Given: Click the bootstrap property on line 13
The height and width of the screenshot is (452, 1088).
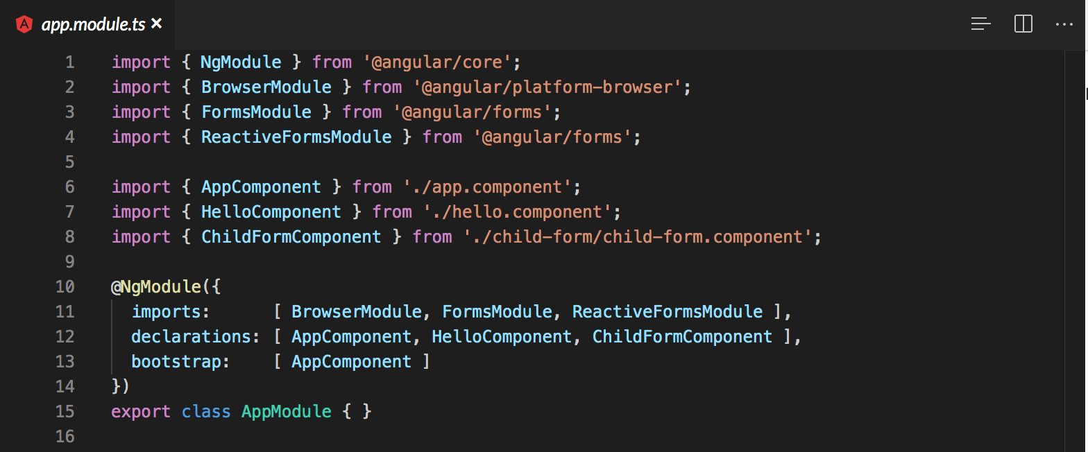Looking at the screenshot, I should pyautogui.click(x=178, y=361).
